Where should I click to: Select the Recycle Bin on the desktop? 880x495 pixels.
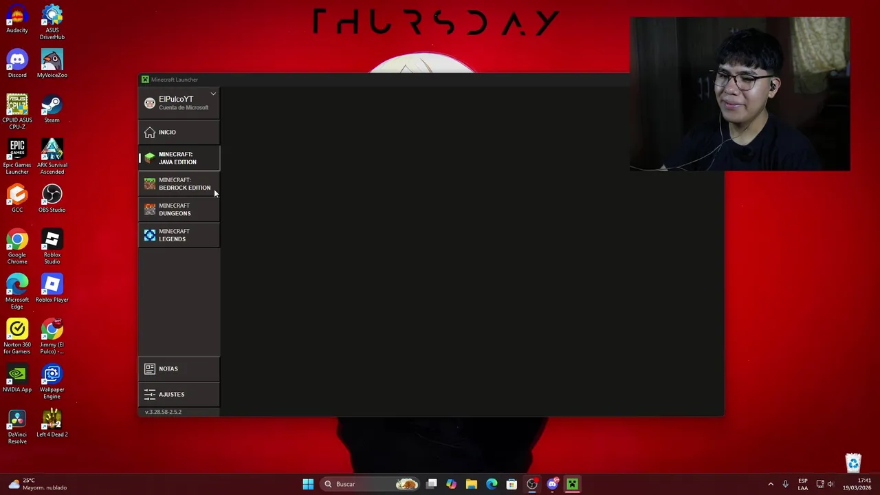[853, 463]
